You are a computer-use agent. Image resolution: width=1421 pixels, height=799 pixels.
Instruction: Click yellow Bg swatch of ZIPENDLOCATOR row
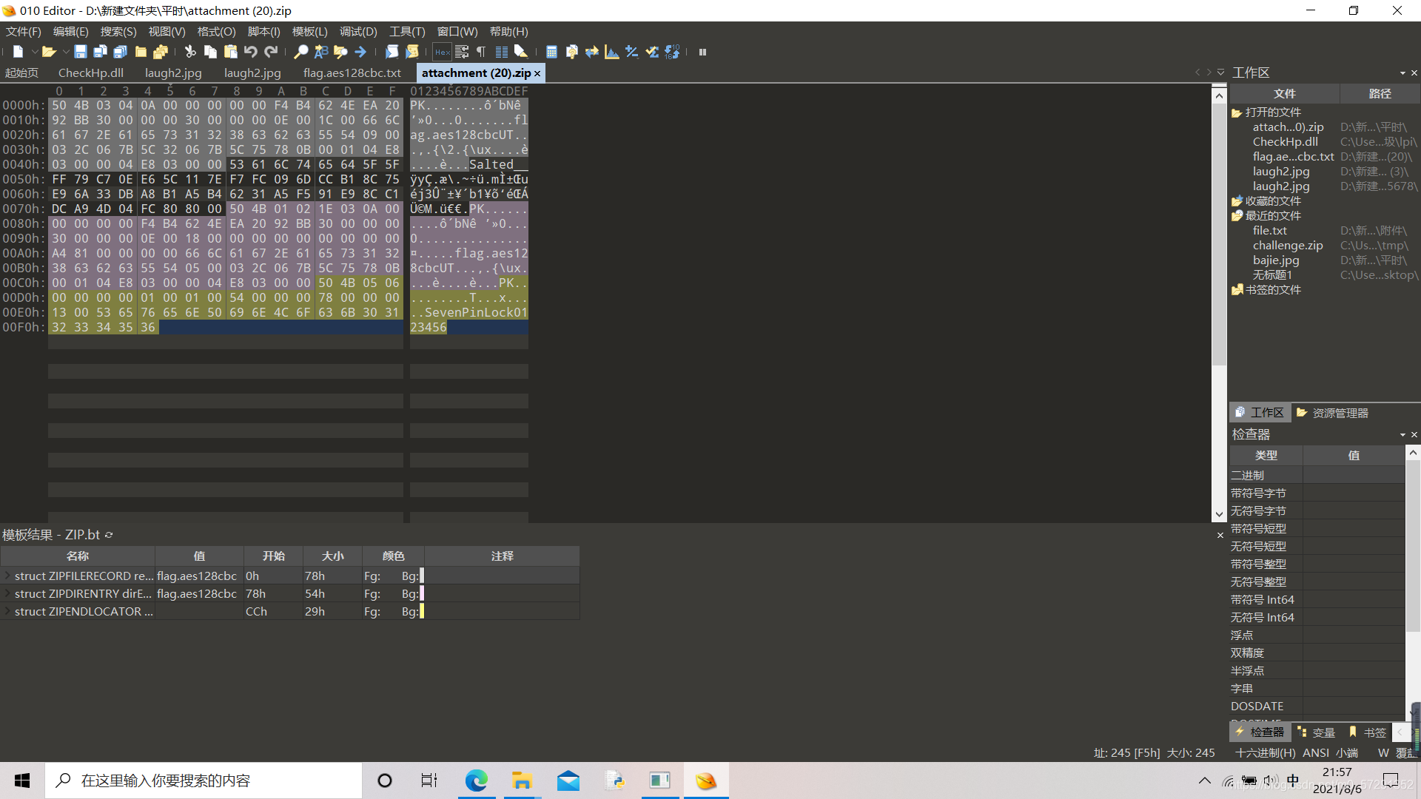[x=421, y=611]
